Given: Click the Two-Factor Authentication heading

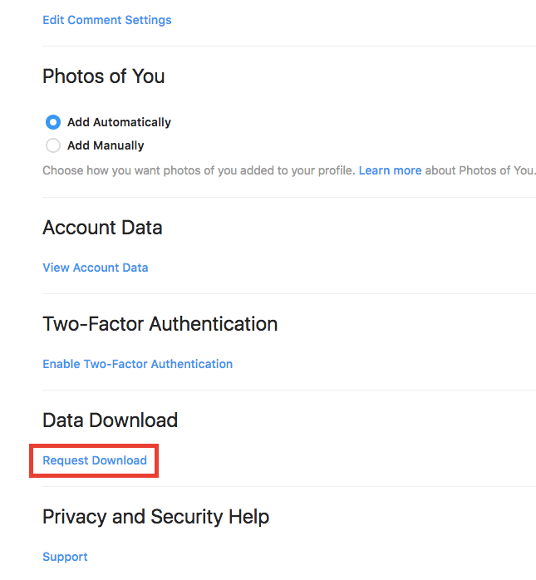Looking at the screenshot, I should point(160,324).
